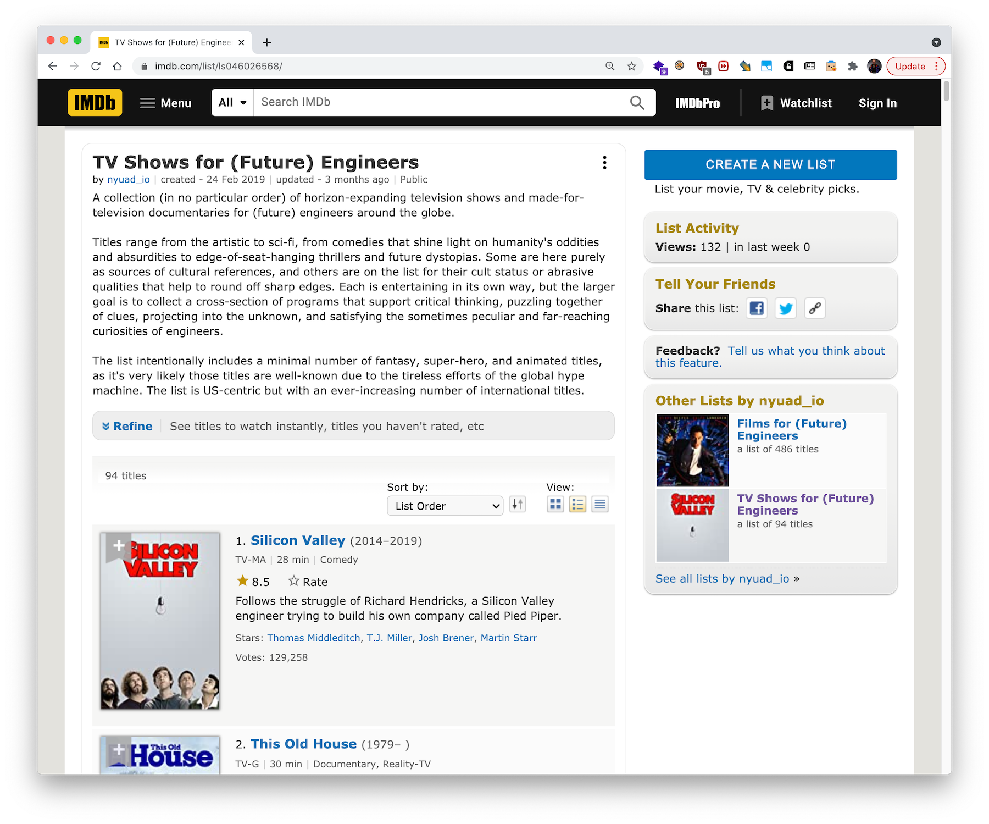
Task: Share this list on Facebook
Action: (x=757, y=308)
